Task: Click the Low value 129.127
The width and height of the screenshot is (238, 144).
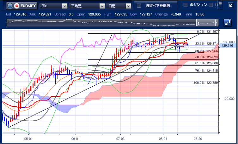Action: pyautogui.click(x=146, y=14)
